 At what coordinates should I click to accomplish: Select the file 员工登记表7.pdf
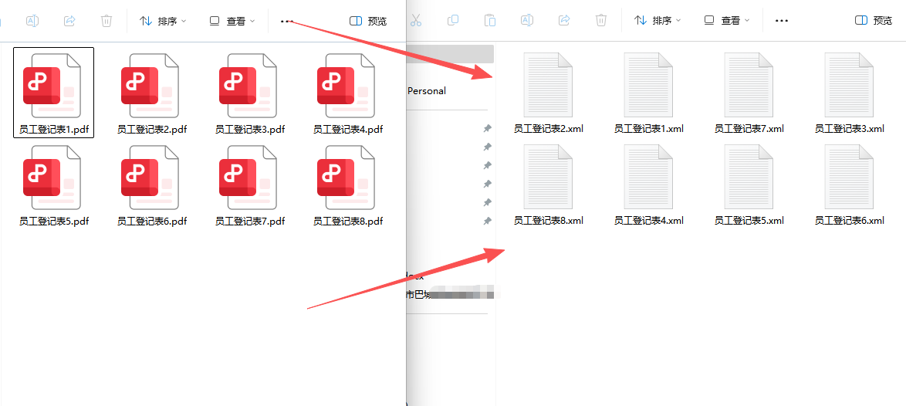pos(250,184)
